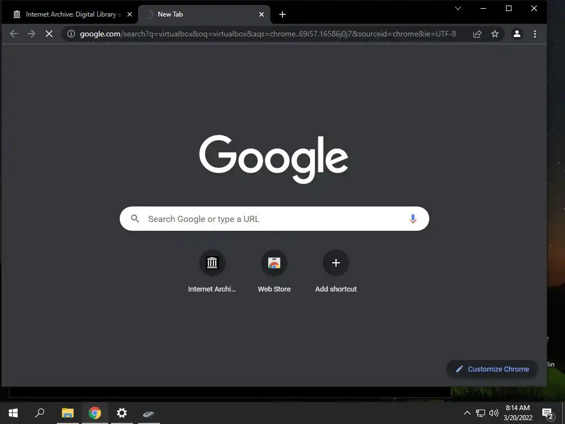The image size is (565, 424).
Task: Open File Explorer from taskbar
Action: coord(68,413)
